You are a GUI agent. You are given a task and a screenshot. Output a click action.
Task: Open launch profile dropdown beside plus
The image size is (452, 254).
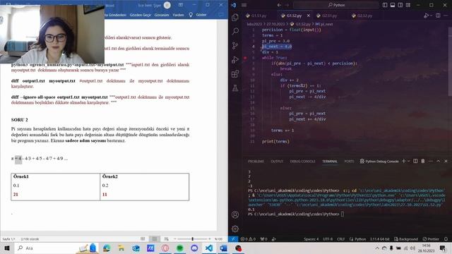pos(408,161)
